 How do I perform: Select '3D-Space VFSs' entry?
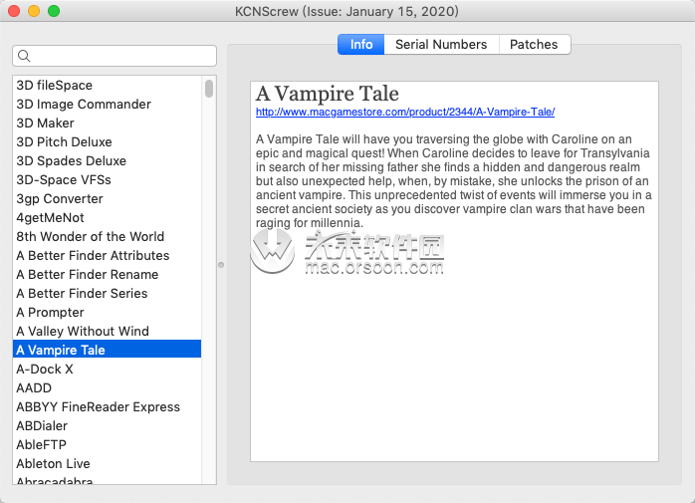(107, 179)
